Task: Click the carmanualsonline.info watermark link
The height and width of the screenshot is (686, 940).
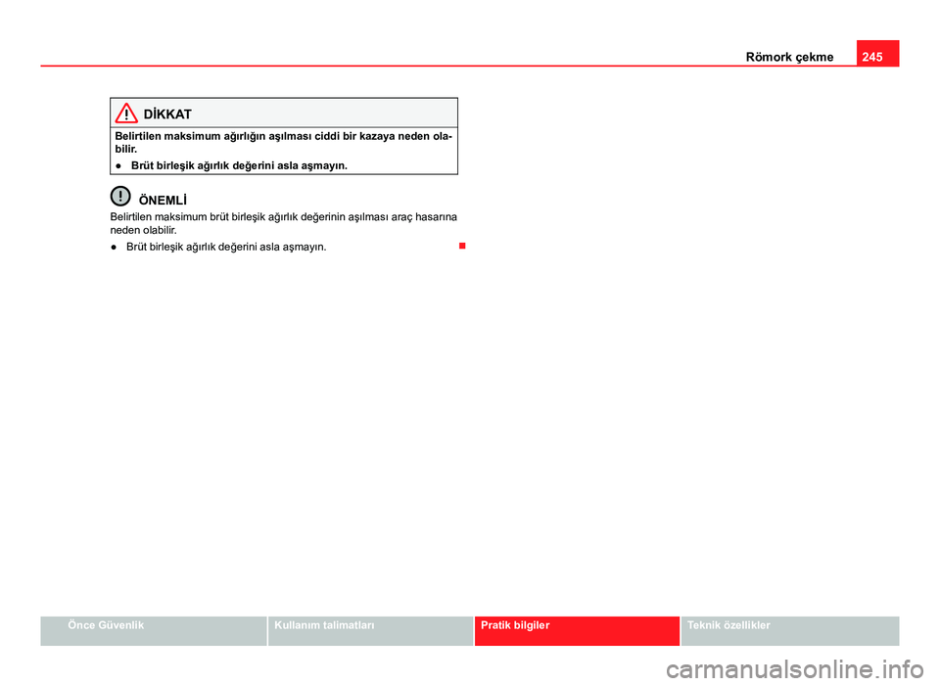Action: pyautogui.click(x=795, y=669)
